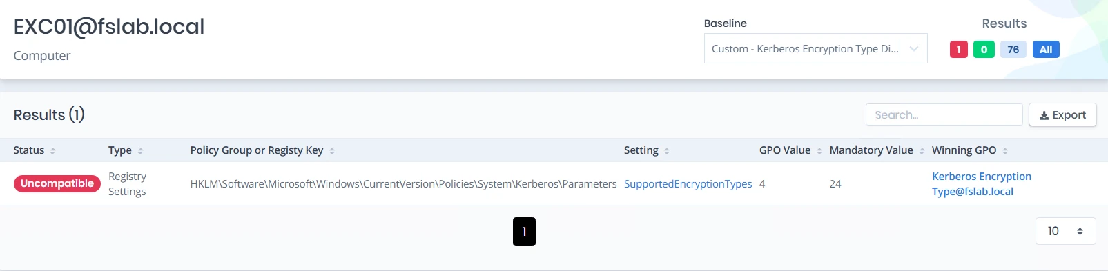Change rows per page selector showing 10

click(1065, 232)
